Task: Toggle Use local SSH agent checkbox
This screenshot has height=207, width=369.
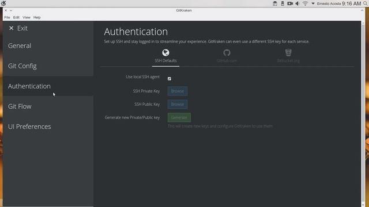Action: click(170, 79)
